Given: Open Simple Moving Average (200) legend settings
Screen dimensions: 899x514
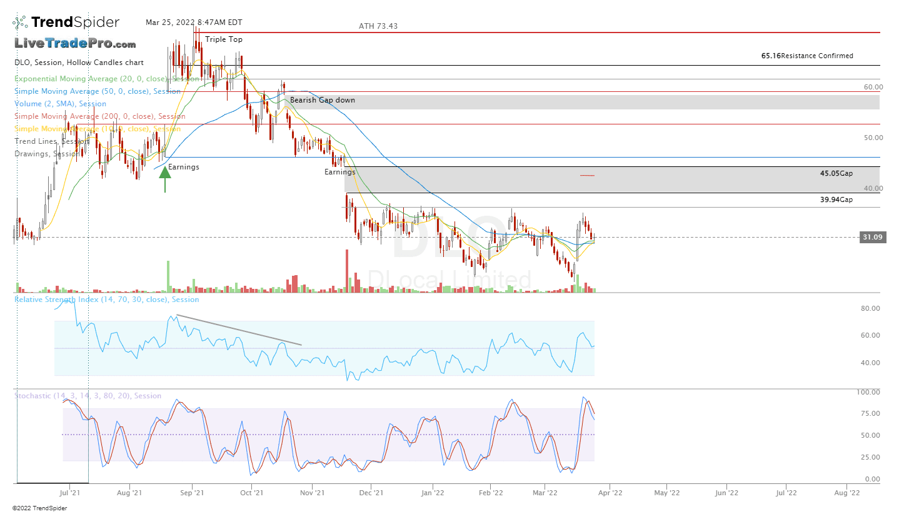Looking at the screenshot, I should tap(91, 116).
